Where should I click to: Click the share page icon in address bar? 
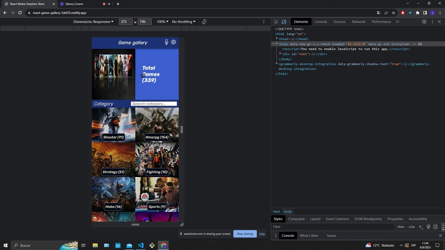coord(386,13)
